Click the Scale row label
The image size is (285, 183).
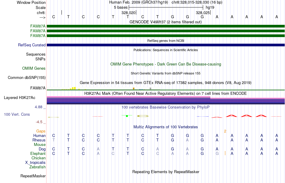pos(40,7)
